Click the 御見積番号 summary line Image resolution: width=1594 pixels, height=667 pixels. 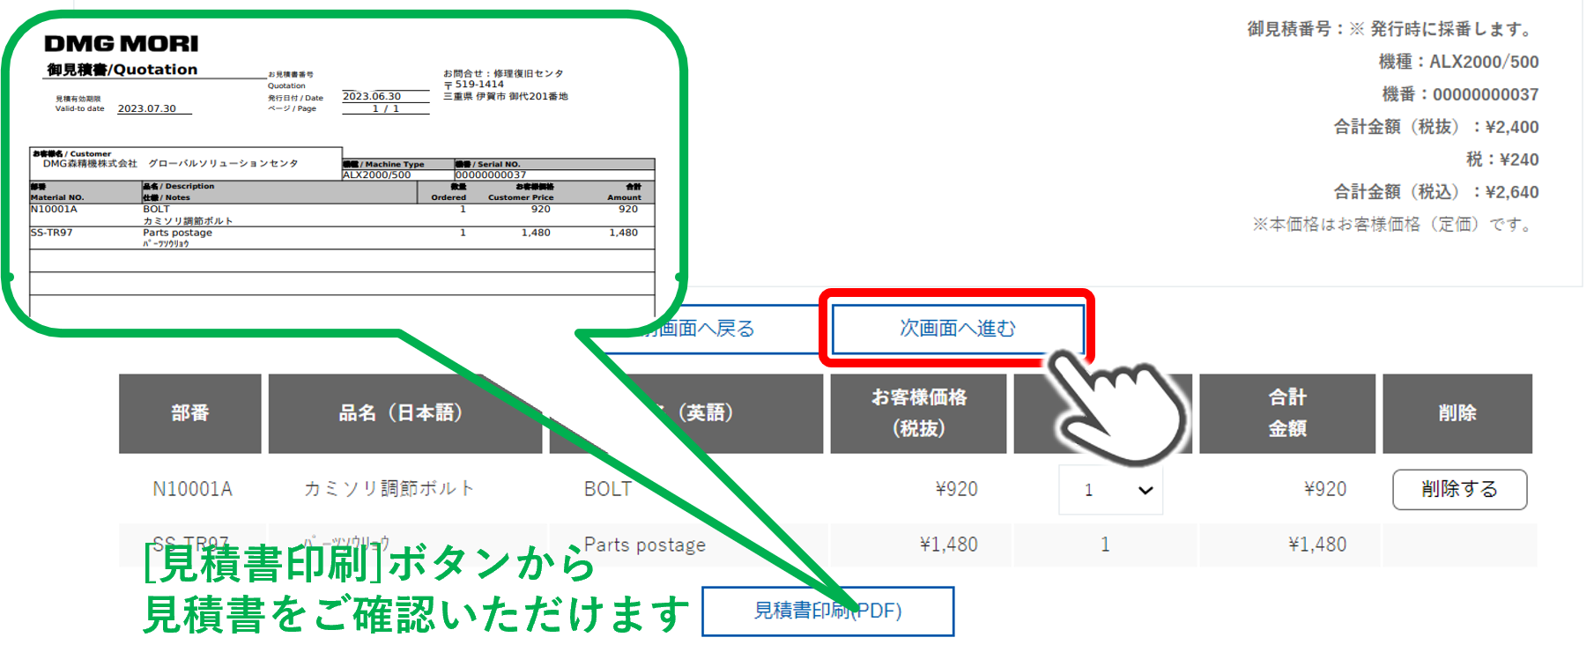1390,29
